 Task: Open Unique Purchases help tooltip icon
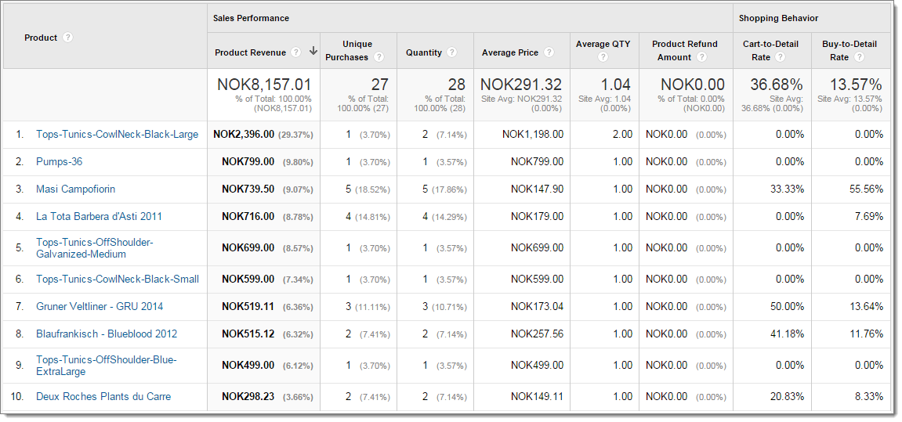tap(379, 57)
